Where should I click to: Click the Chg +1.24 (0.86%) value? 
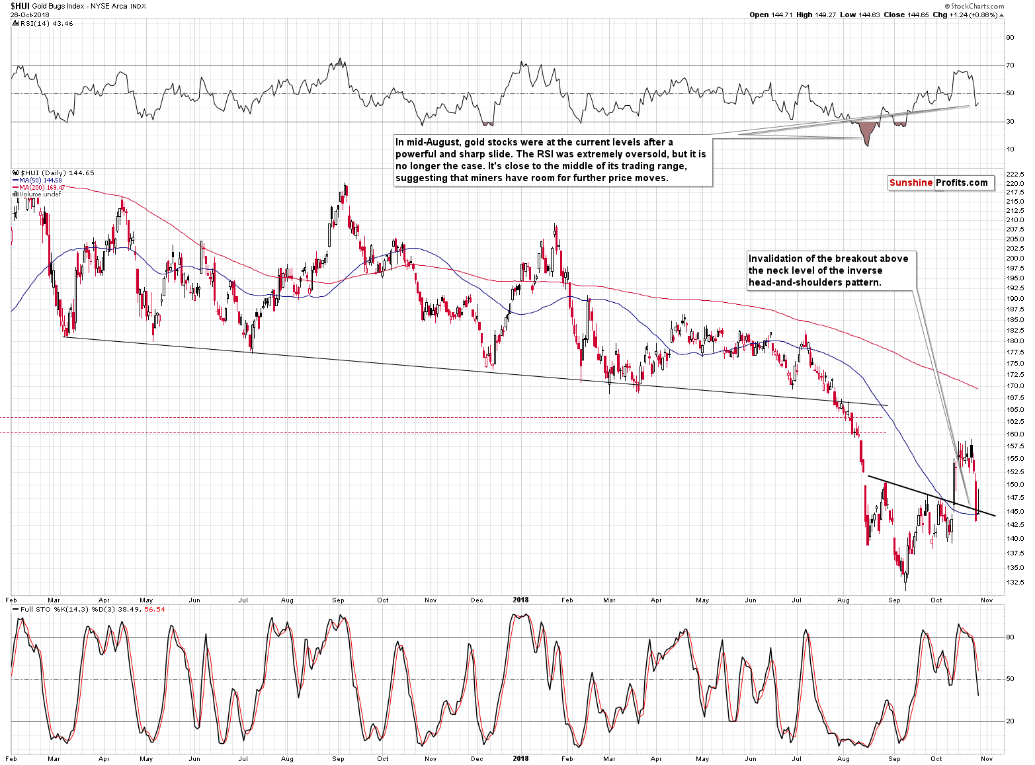(x=965, y=15)
